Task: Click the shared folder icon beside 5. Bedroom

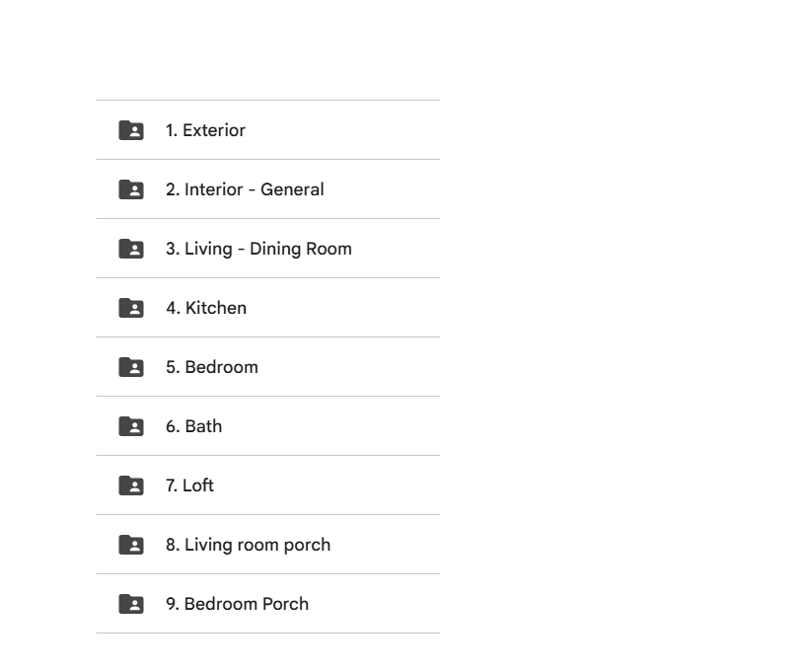Action: pyautogui.click(x=131, y=366)
